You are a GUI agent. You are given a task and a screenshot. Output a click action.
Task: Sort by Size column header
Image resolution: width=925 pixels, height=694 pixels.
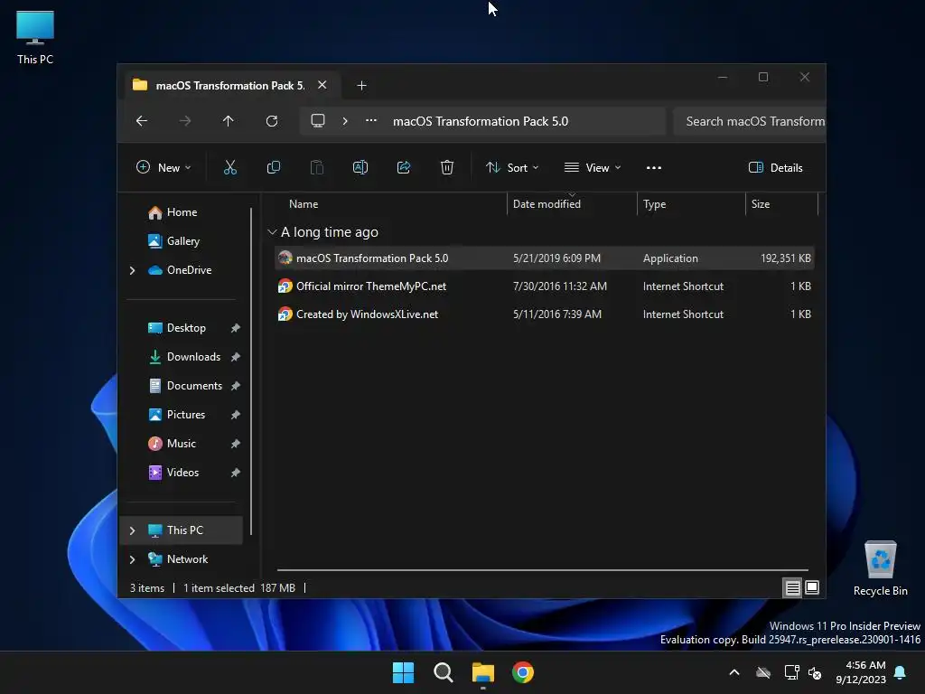(761, 204)
